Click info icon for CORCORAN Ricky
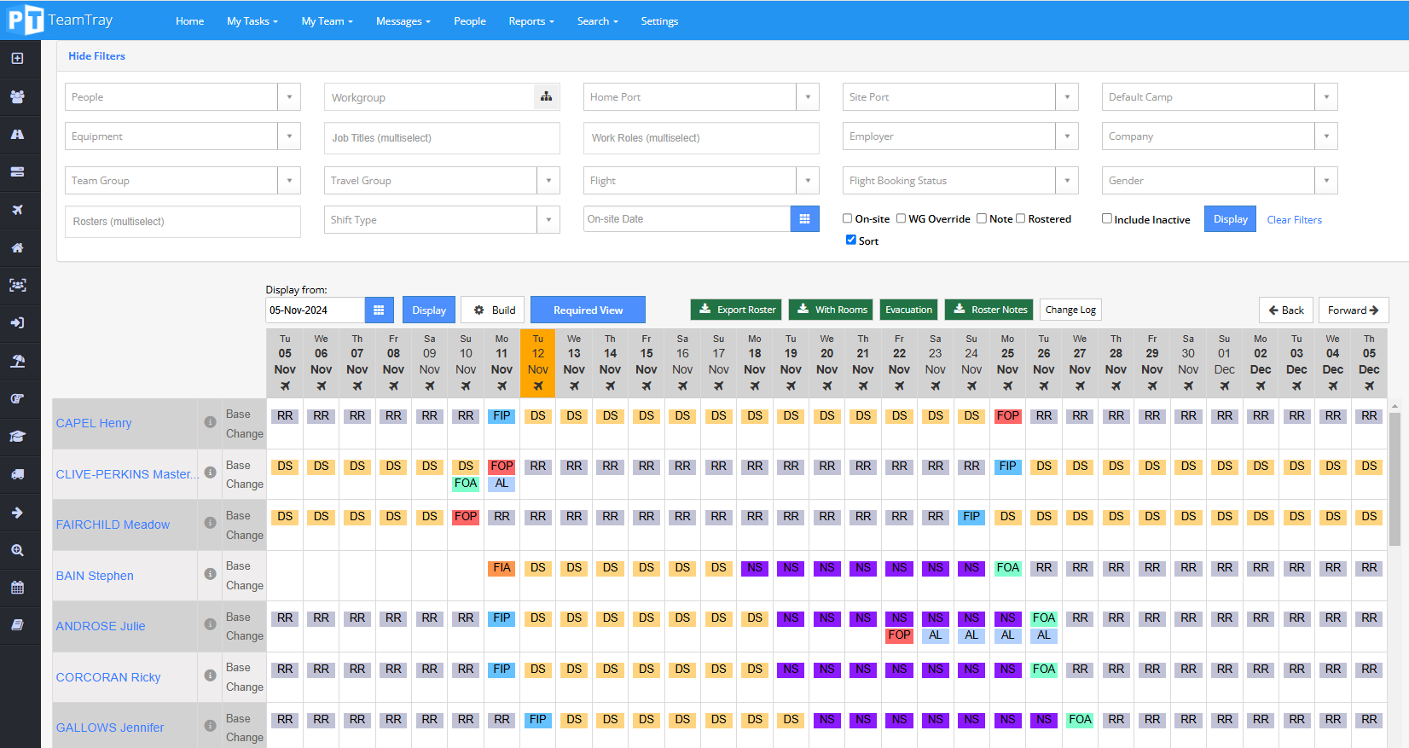Image resolution: width=1409 pixels, height=748 pixels. coord(210,676)
